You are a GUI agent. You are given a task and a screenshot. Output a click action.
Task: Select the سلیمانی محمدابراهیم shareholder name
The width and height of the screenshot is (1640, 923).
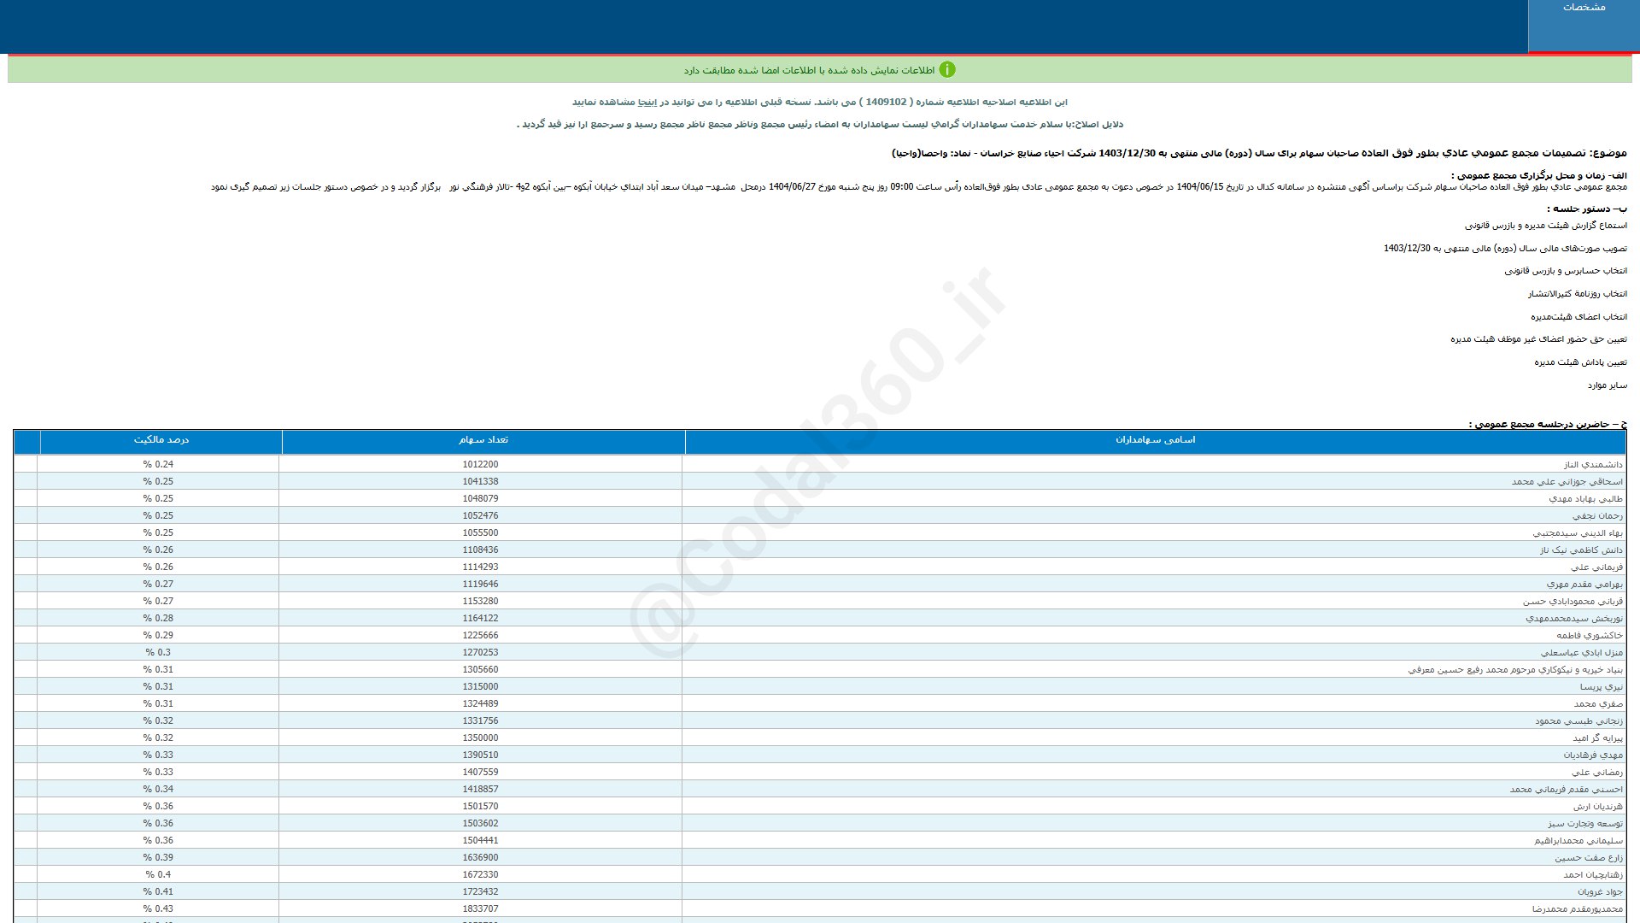pos(1578,841)
